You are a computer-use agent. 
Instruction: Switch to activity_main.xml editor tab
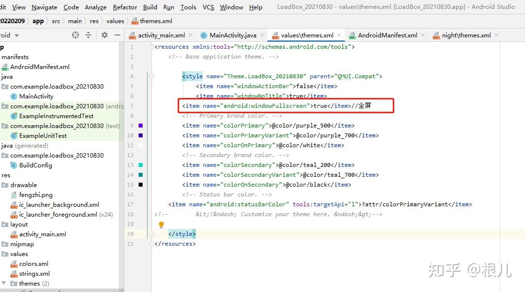[x=161, y=35]
